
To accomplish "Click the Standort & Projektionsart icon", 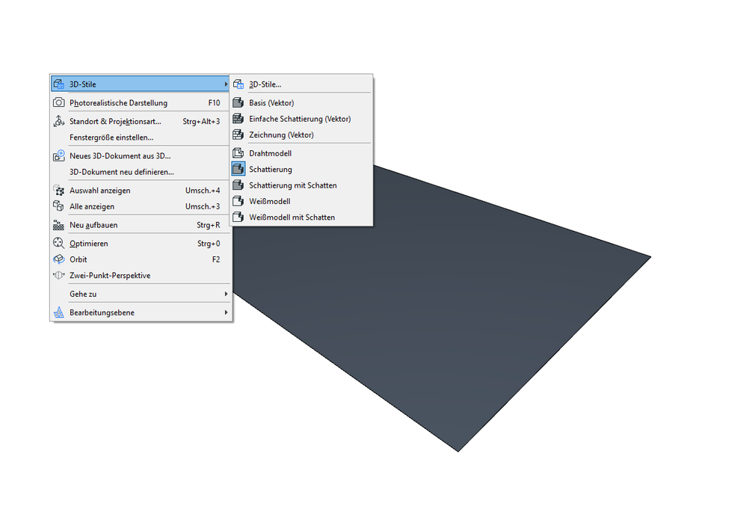I will [x=59, y=120].
